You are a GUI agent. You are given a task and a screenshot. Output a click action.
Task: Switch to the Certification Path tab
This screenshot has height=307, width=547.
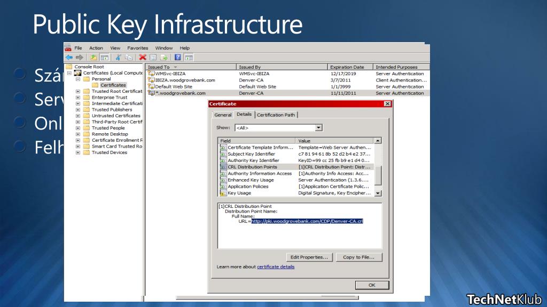pyautogui.click(x=276, y=115)
